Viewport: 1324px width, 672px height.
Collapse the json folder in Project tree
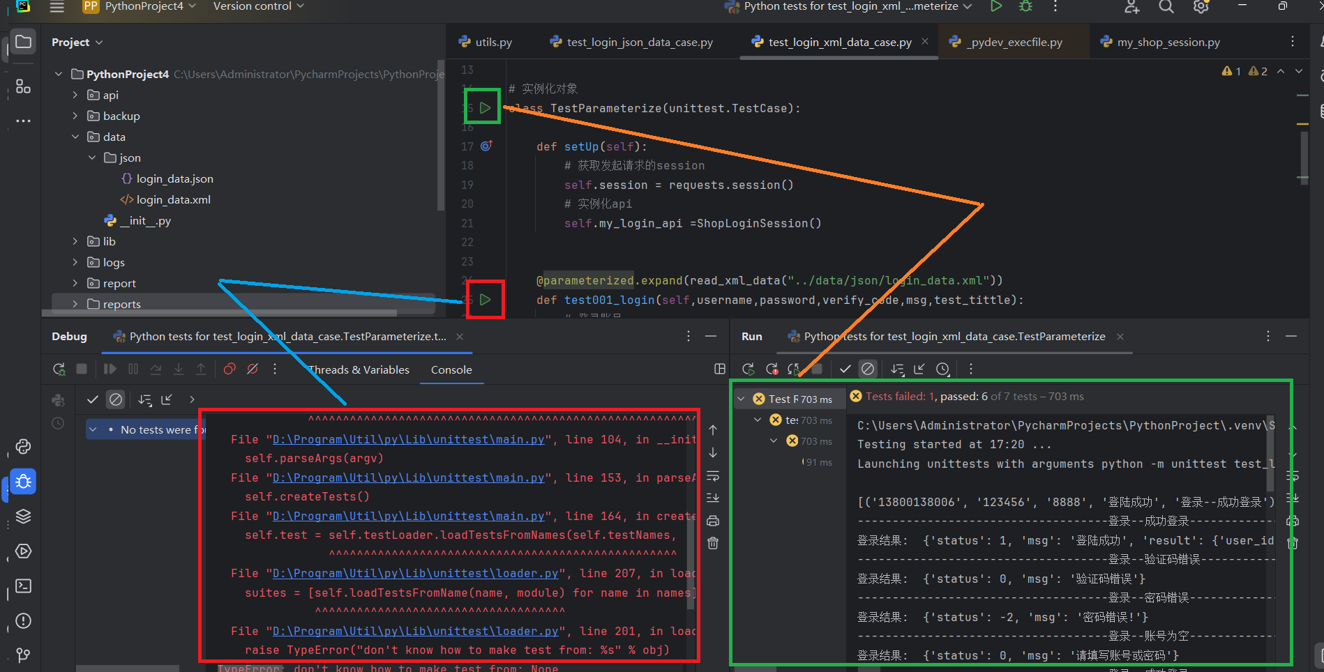coord(91,158)
